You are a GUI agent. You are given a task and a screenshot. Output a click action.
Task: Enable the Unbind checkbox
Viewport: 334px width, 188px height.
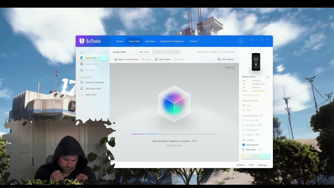click(x=244, y=134)
